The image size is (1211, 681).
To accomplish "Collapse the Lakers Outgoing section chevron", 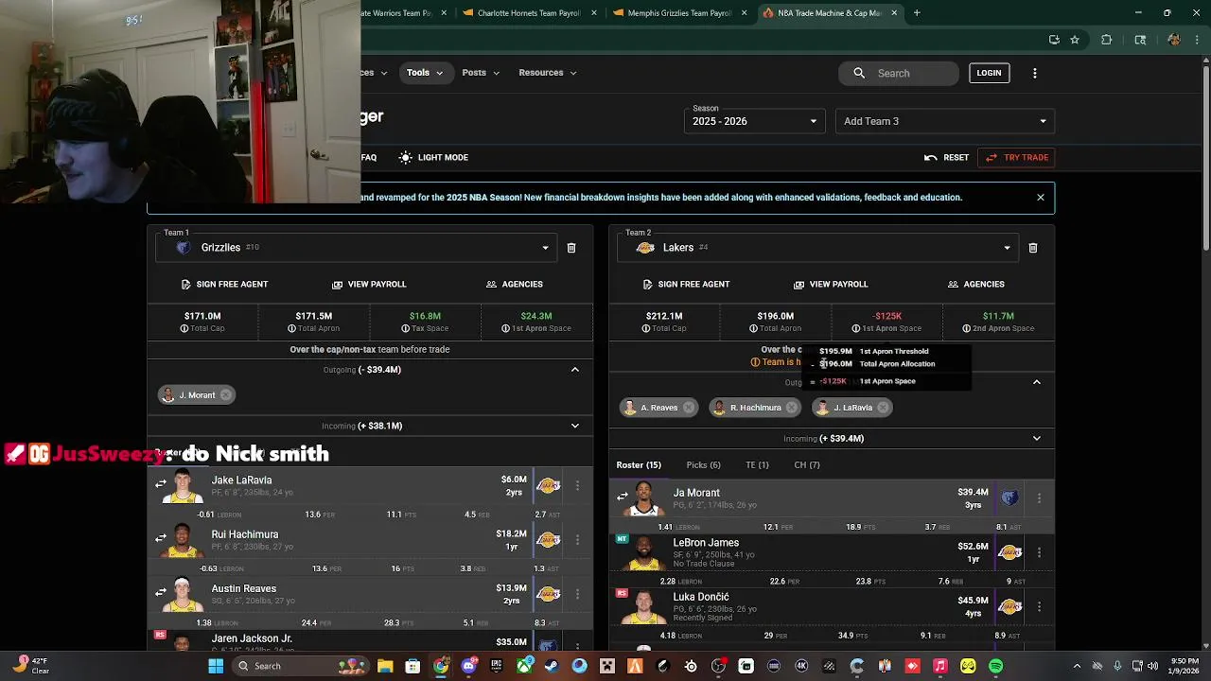I will tap(1036, 382).
